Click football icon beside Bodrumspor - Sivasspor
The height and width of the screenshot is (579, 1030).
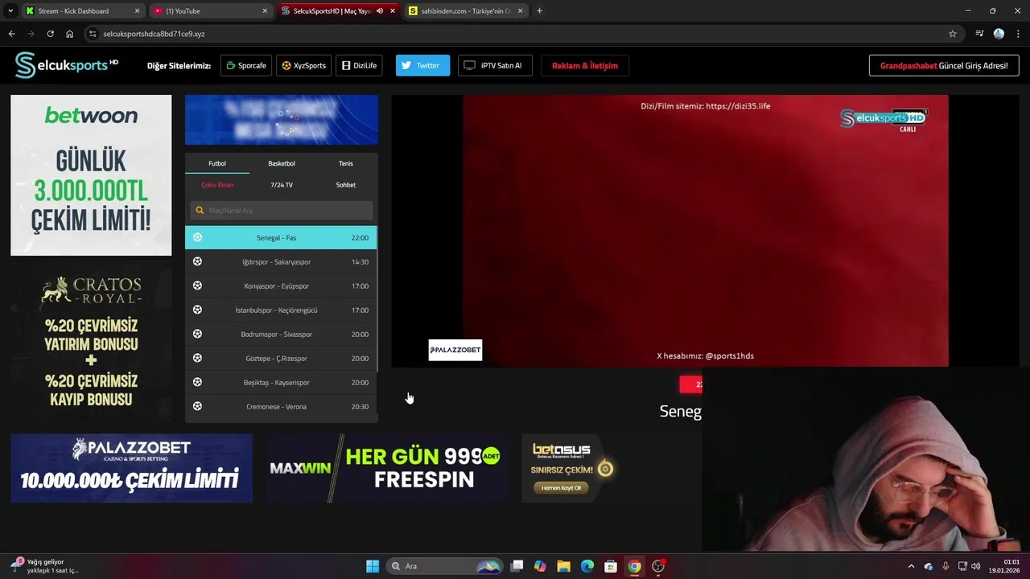click(x=197, y=334)
